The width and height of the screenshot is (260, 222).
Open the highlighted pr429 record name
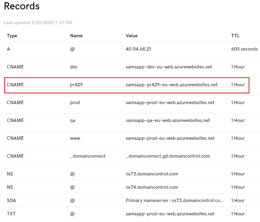(76, 85)
